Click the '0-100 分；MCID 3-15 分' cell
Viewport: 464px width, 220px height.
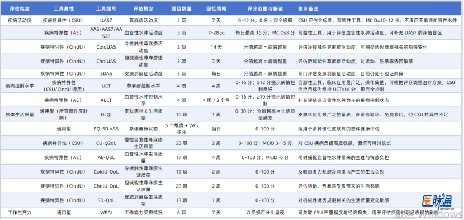[x=265, y=143]
